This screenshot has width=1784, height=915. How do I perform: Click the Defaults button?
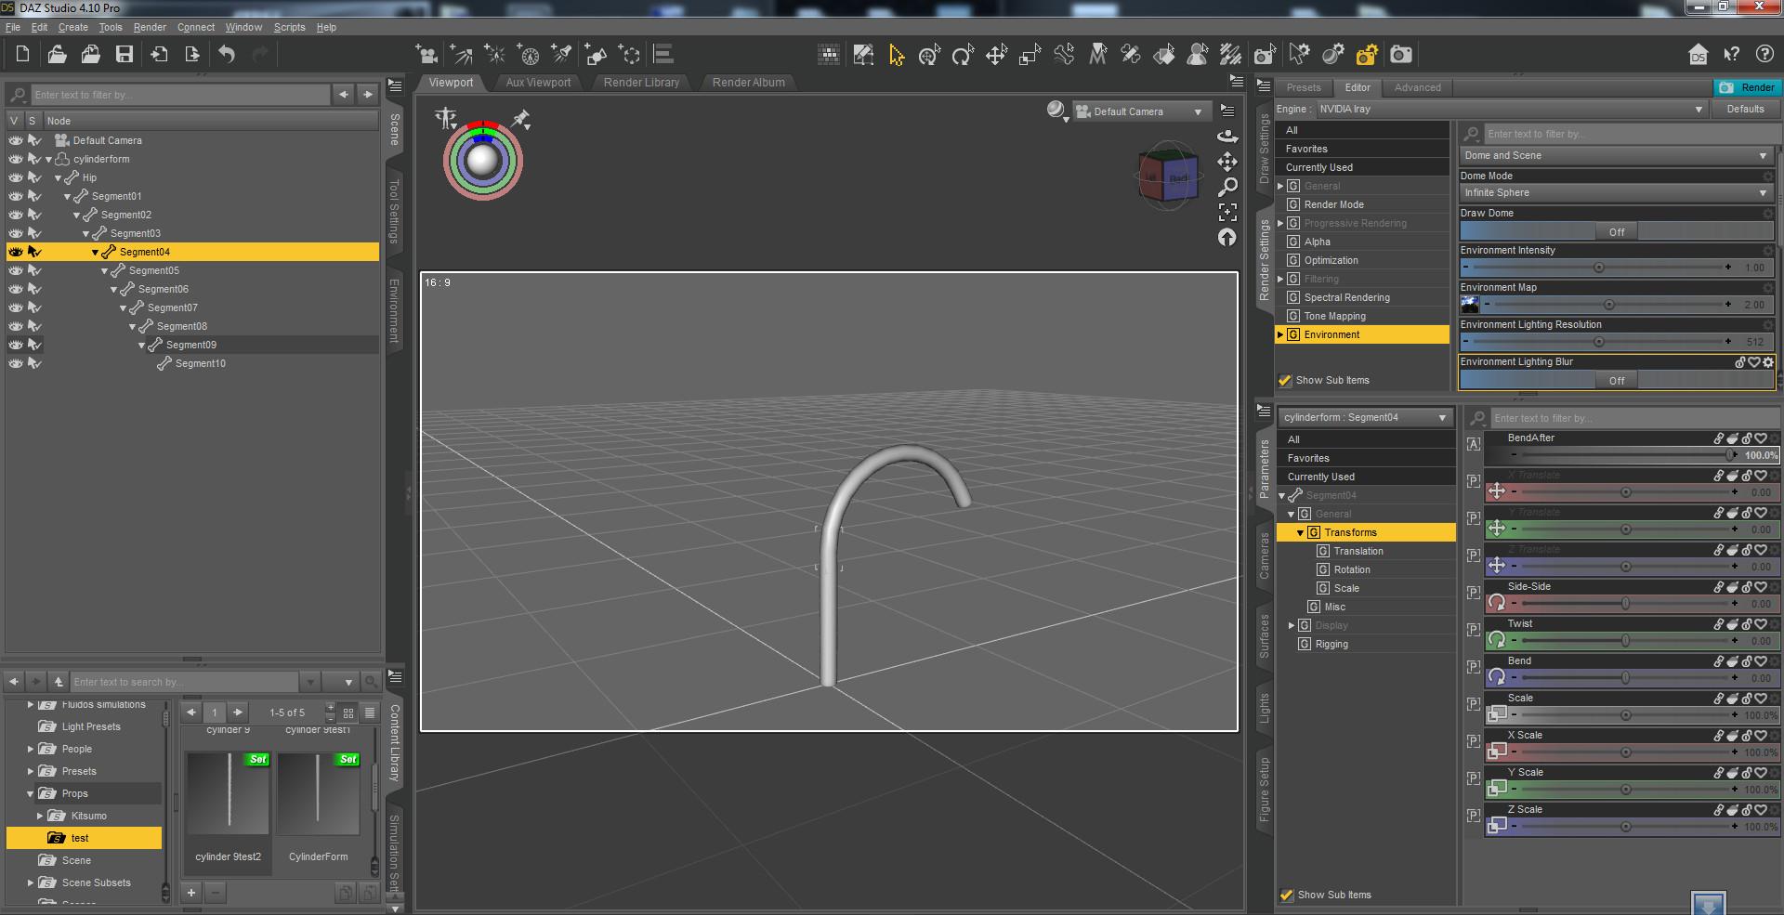pyautogui.click(x=1744, y=109)
